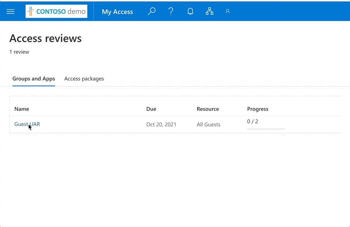Viewport: 350px width, 227px height.
Task: Click the Access reviews page heading
Action: coord(45,38)
